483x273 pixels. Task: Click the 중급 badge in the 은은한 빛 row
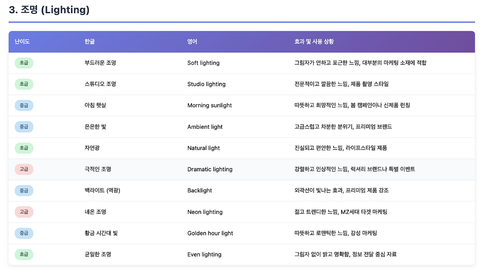click(24, 127)
